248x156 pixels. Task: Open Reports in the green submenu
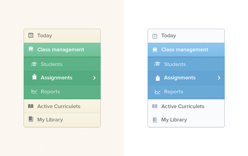point(62,92)
